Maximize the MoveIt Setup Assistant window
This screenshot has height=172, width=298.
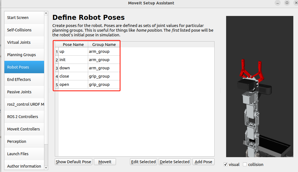(x=287, y=3)
